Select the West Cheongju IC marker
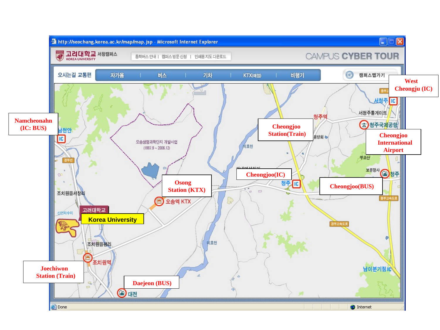The width and height of the screenshot is (440, 330). click(393, 101)
